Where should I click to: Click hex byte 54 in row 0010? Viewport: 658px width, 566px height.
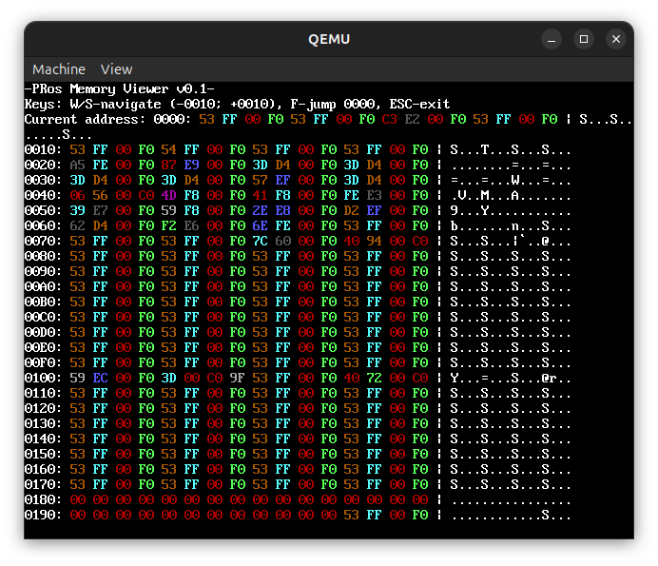coord(168,150)
